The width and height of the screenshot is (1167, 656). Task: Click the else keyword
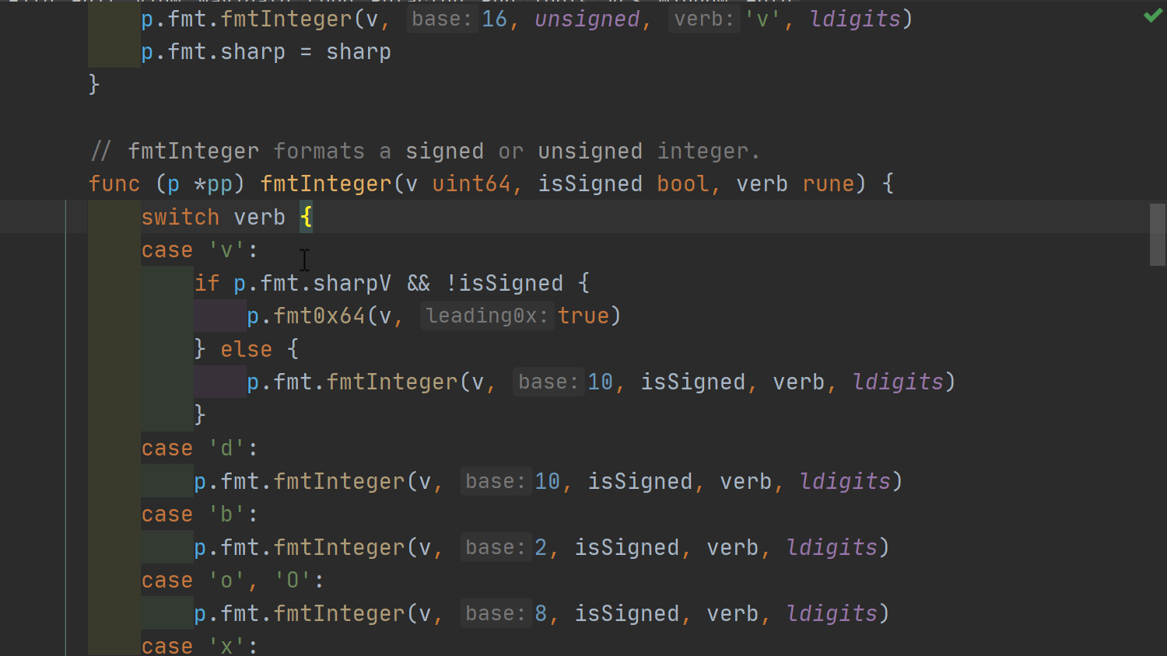[246, 350]
